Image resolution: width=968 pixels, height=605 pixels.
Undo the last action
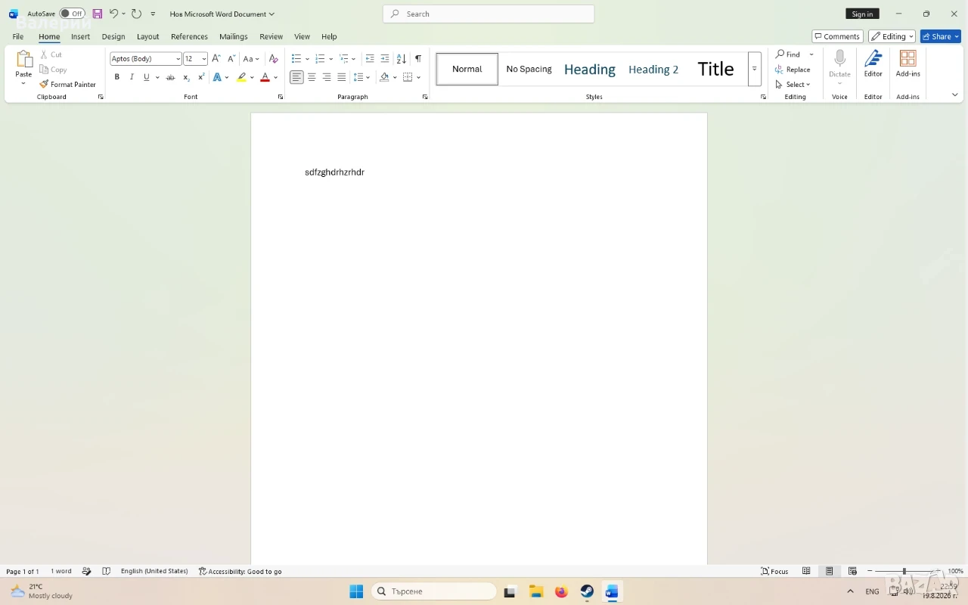(x=113, y=14)
